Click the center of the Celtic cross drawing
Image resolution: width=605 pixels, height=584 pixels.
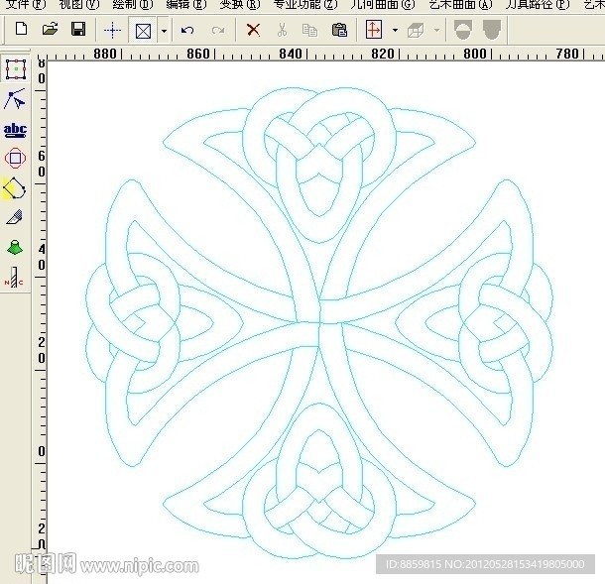[x=319, y=323]
